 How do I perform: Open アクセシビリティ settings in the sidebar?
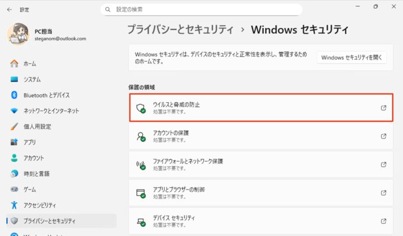39,205
